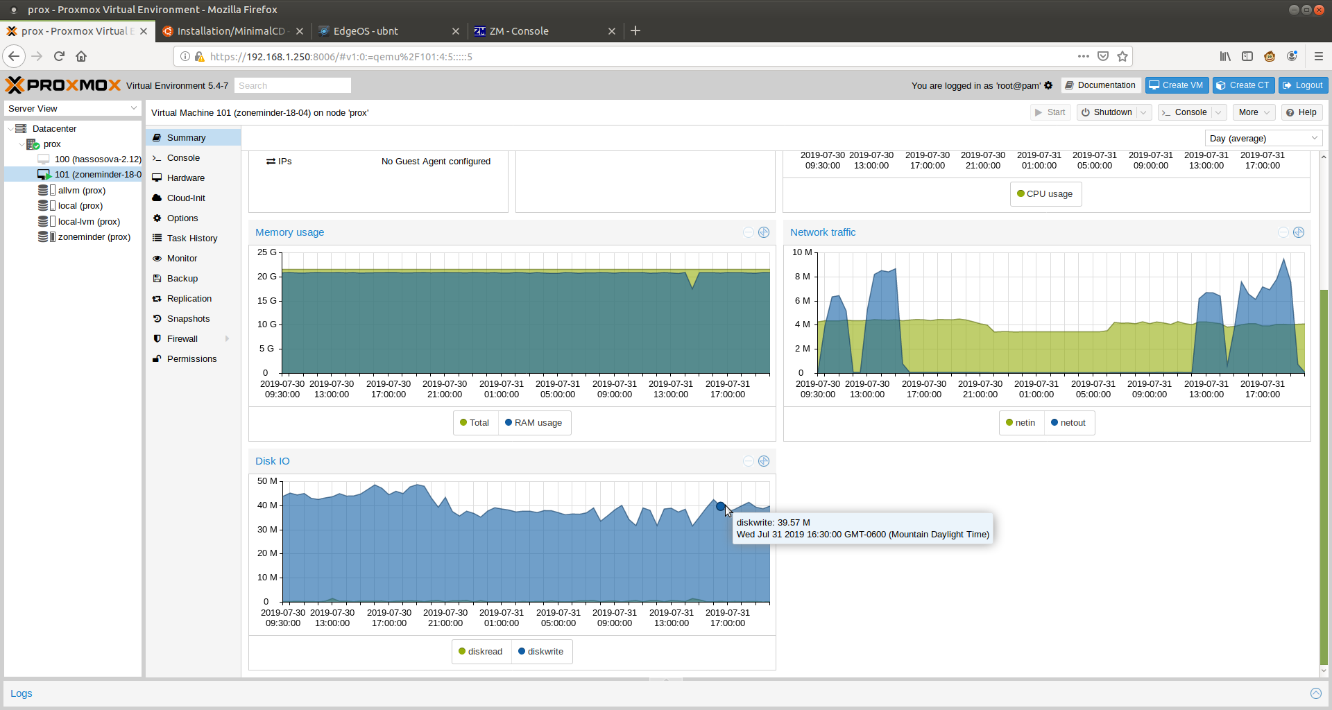Open the Documentation button
Viewport: 1332px width, 710px height.
[1100, 85]
